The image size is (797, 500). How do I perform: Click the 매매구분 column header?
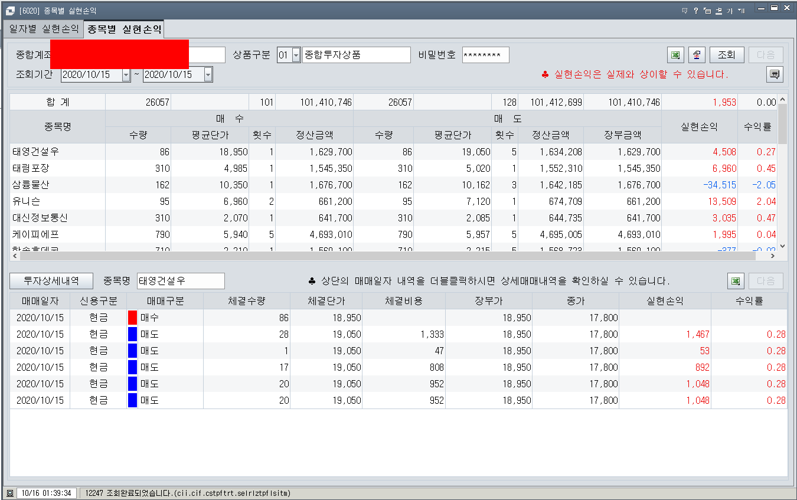coord(165,301)
